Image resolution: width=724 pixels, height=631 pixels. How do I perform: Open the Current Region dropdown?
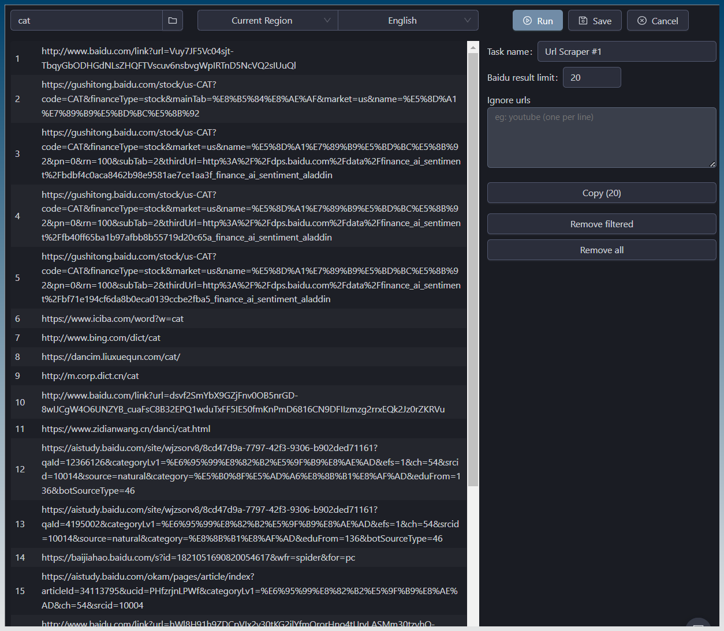point(267,21)
